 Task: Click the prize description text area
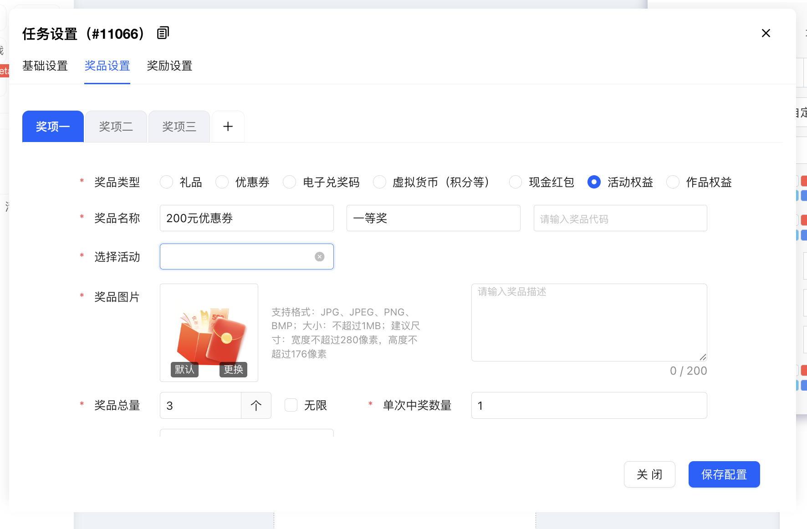click(588, 322)
